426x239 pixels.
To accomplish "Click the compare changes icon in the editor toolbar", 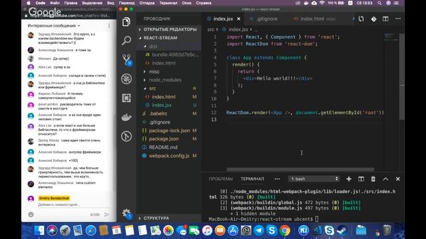I will pos(361,19).
